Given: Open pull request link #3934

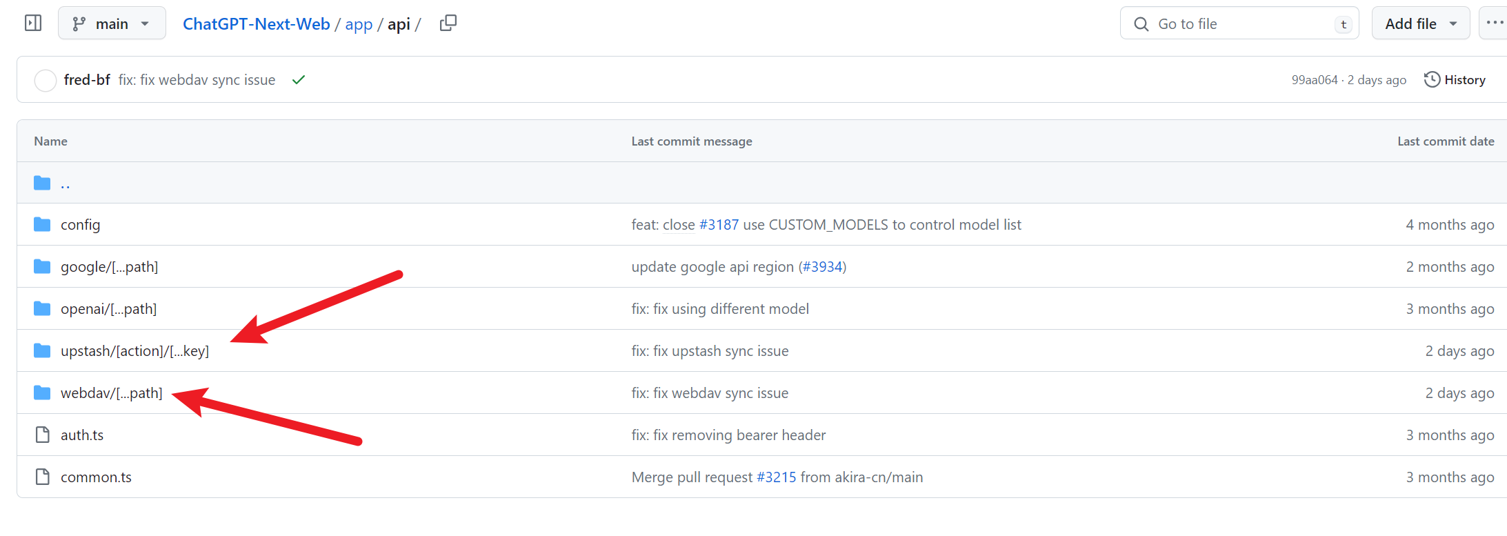Looking at the screenshot, I should [x=823, y=267].
